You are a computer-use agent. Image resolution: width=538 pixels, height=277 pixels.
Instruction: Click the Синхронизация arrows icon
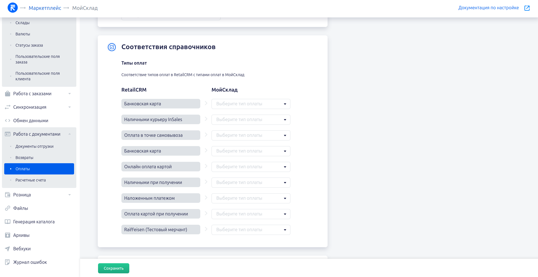click(x=8, y=107)
